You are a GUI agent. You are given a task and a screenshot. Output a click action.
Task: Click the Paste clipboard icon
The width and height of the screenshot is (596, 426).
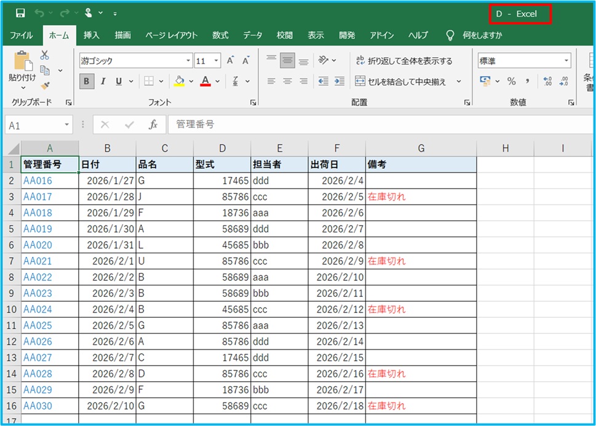click(x=22, y=62)
